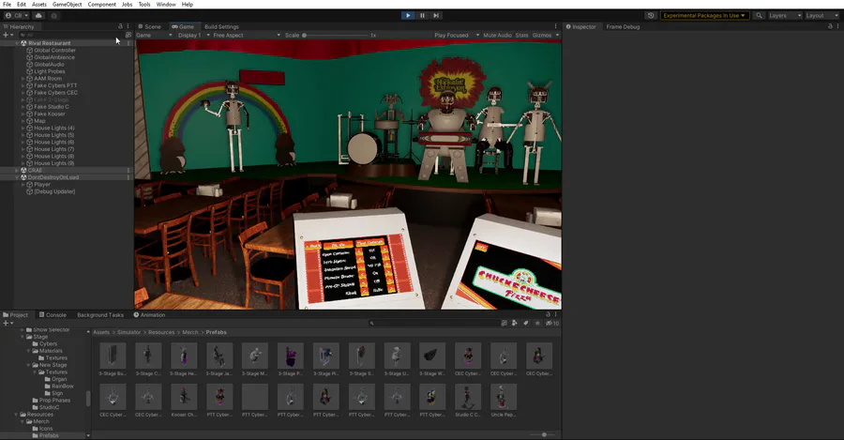Click the Hierarchy search-by-type icon

(x=128, y=35)
